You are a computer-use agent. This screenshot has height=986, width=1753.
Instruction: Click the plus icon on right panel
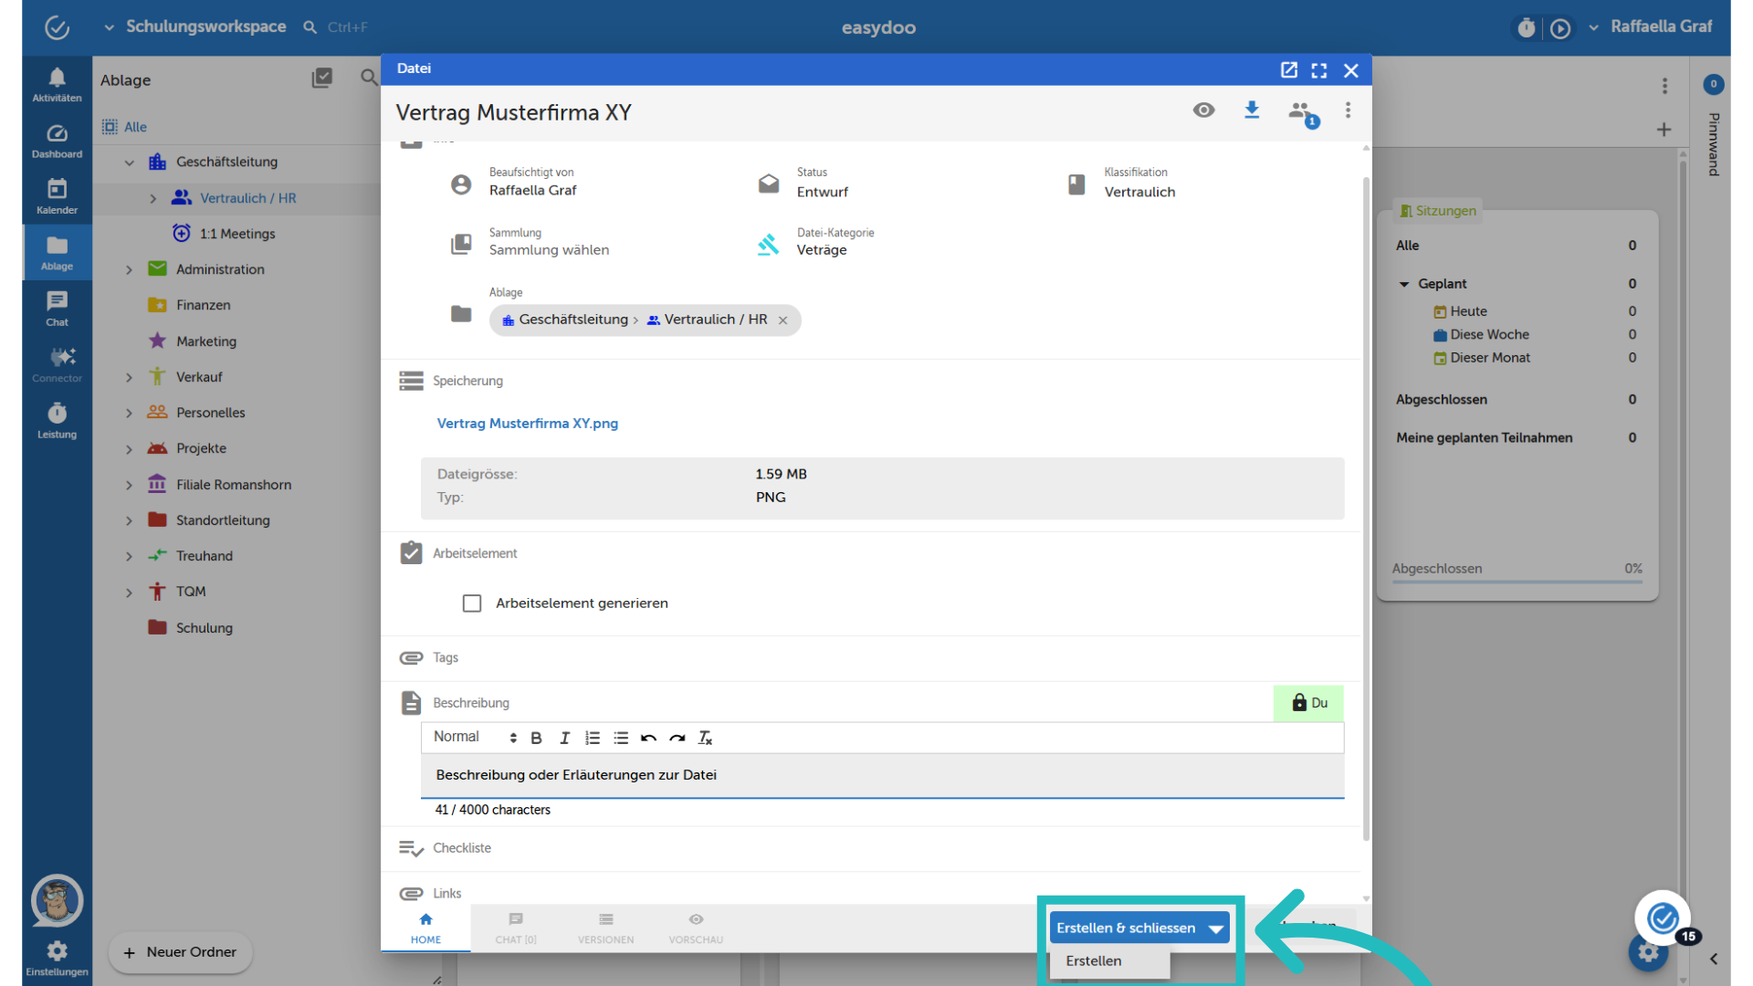click(1664, 130)
